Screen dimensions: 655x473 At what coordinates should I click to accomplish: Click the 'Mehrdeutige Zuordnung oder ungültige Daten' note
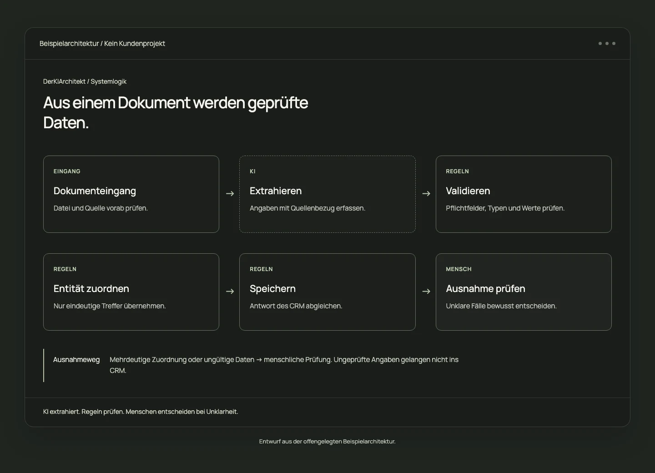(284, 365)
